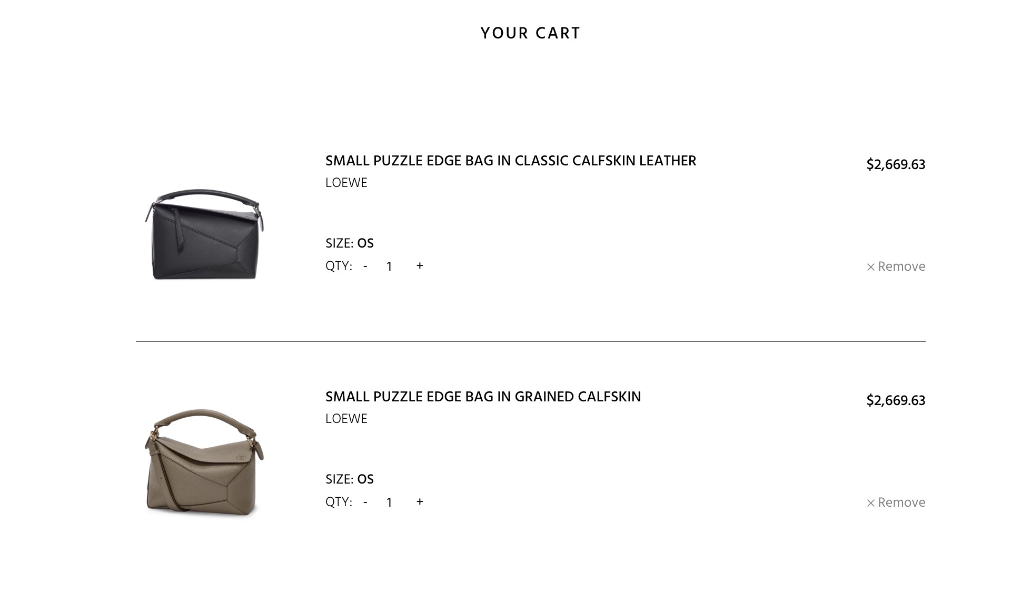This screenshot has height=591, width=1031.
Task: Remove the classic calfskin leather bag
Action: [896, 266]
